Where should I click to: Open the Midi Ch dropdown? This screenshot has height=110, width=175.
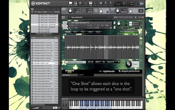(x=77, y=28)
